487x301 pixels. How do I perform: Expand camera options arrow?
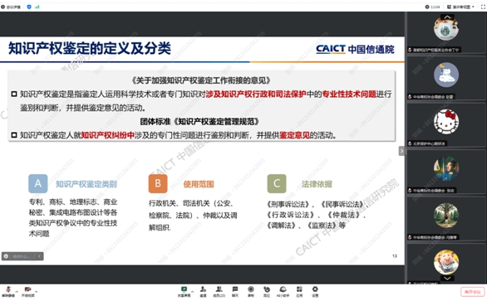tap(37, 291)
